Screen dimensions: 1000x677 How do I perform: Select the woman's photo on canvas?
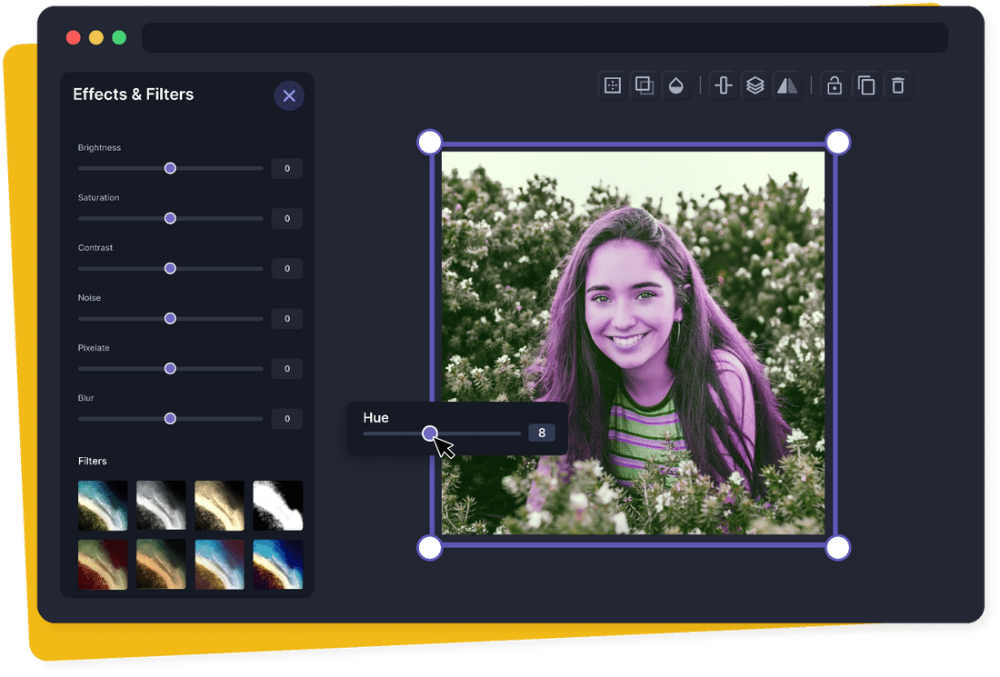click(x=634, y=343)
